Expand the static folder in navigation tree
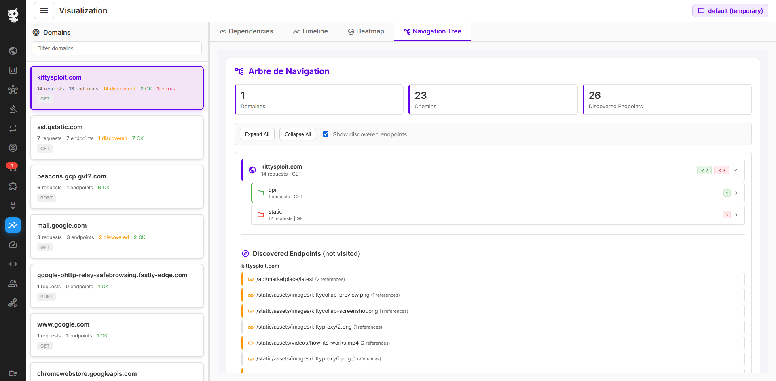 736,214
